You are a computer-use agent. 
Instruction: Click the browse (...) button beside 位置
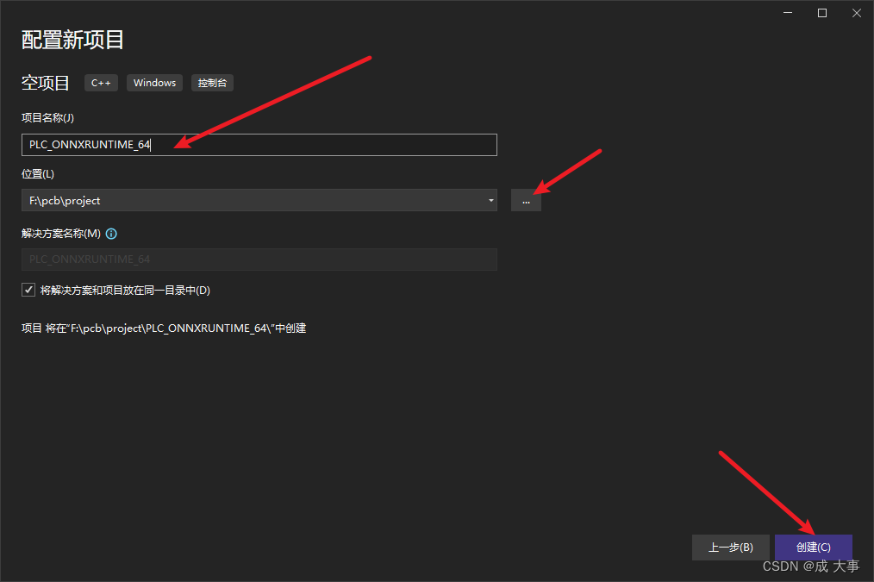pyautogui.click(x=526, y=200)
